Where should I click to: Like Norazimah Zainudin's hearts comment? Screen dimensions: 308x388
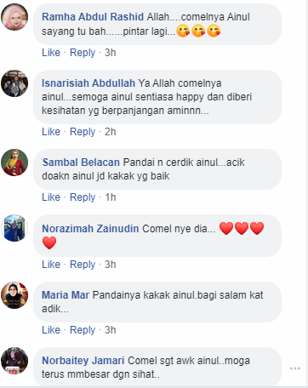pyautogui.click(x=51, y=265)
